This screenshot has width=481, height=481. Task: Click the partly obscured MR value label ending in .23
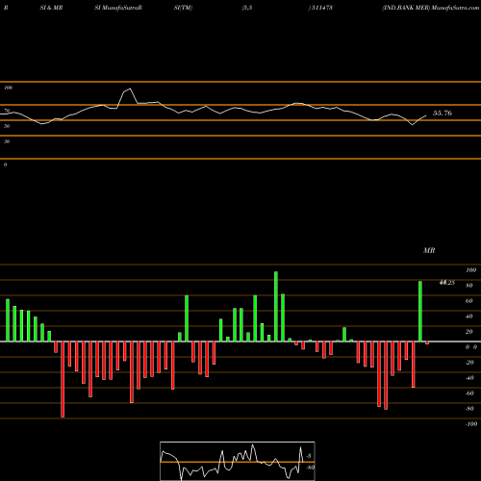[x=447, y=283]
